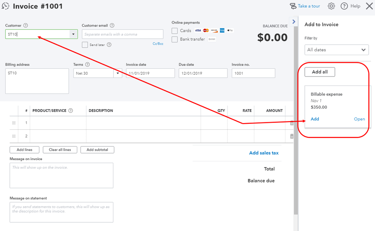Click the Invoice date field
Screen dimensions: 375x231
coord(150,73)
